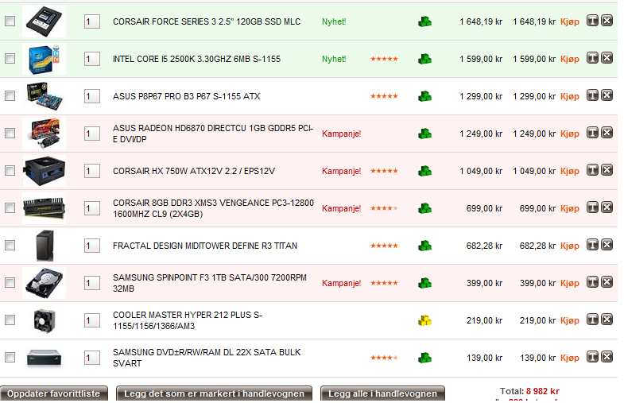624x403 pixels.
Task: Click the T icon for Corsair HX 750W row
Action: (592, 170)
